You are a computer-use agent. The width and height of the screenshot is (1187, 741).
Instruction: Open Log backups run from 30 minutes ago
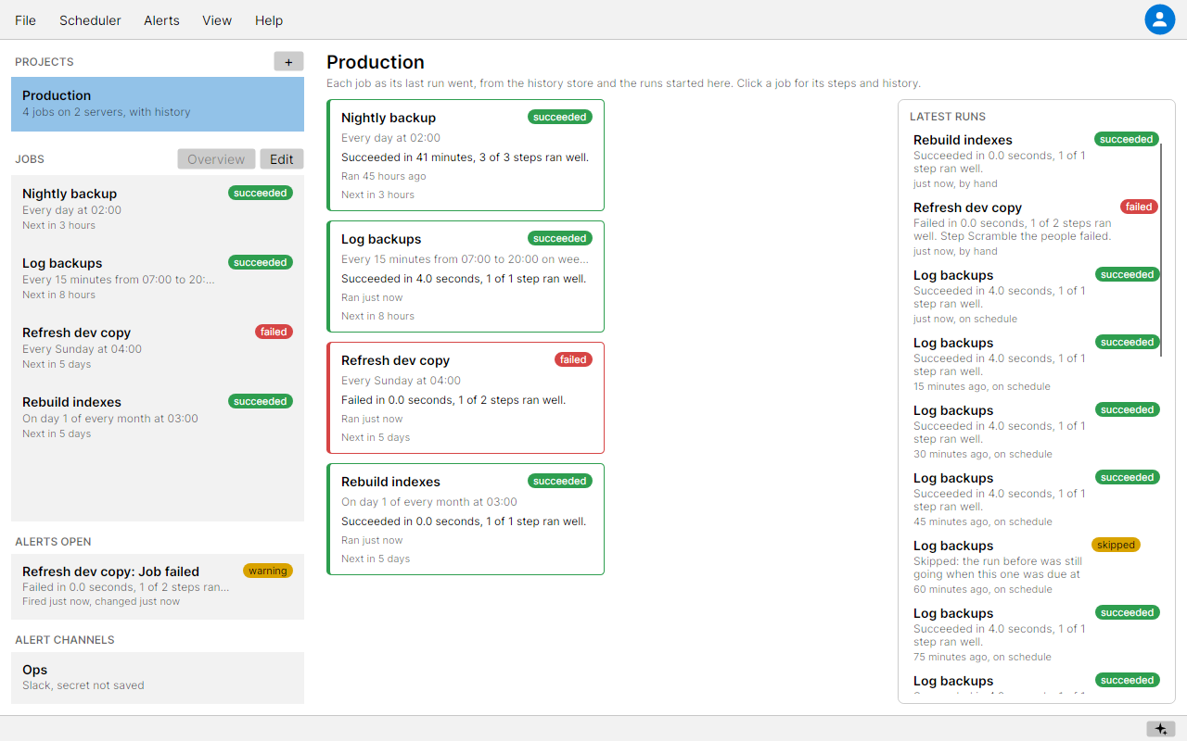[1034, 432]
